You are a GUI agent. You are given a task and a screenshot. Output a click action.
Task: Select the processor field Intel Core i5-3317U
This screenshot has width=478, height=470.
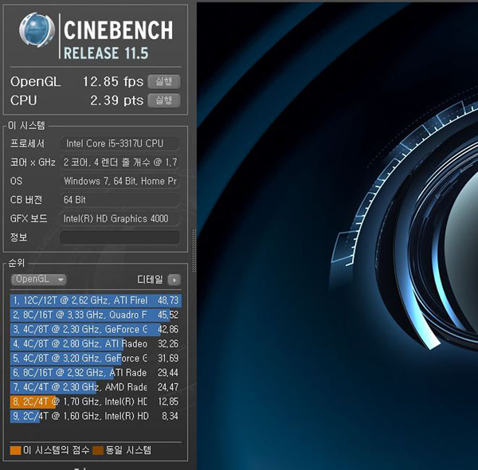click(x=119, y=143)
